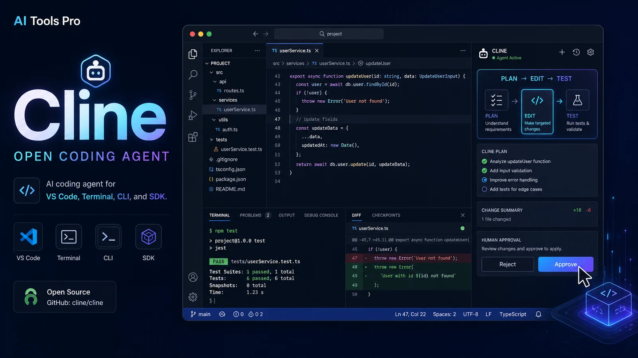This screenshot has height=358, width=638.
Task: Open the Explorer more actions menu
Action: (x=257, y=51)
